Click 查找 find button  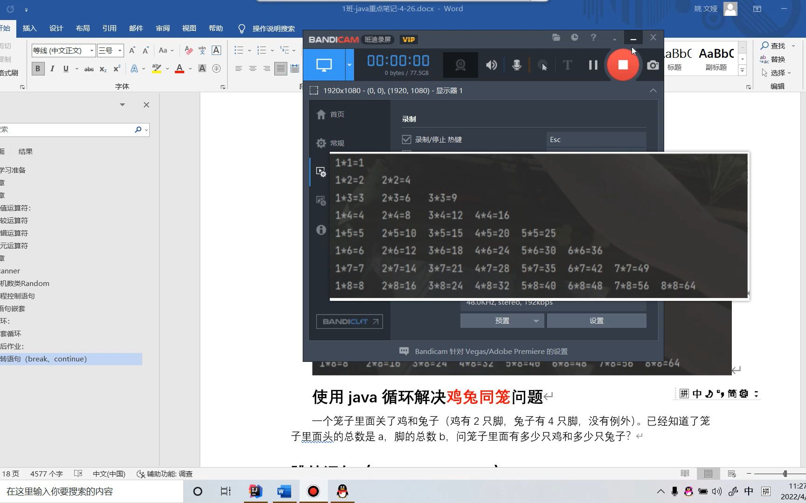click(x=773, y=46)
